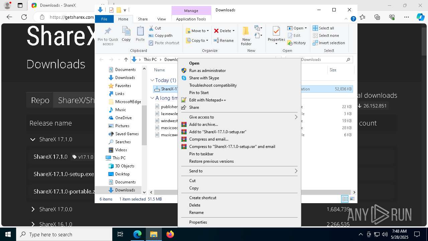
Task: Click Select all in the ribbon
Action: (323, 28)
